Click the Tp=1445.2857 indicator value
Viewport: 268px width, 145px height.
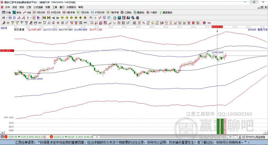point(35,30)
